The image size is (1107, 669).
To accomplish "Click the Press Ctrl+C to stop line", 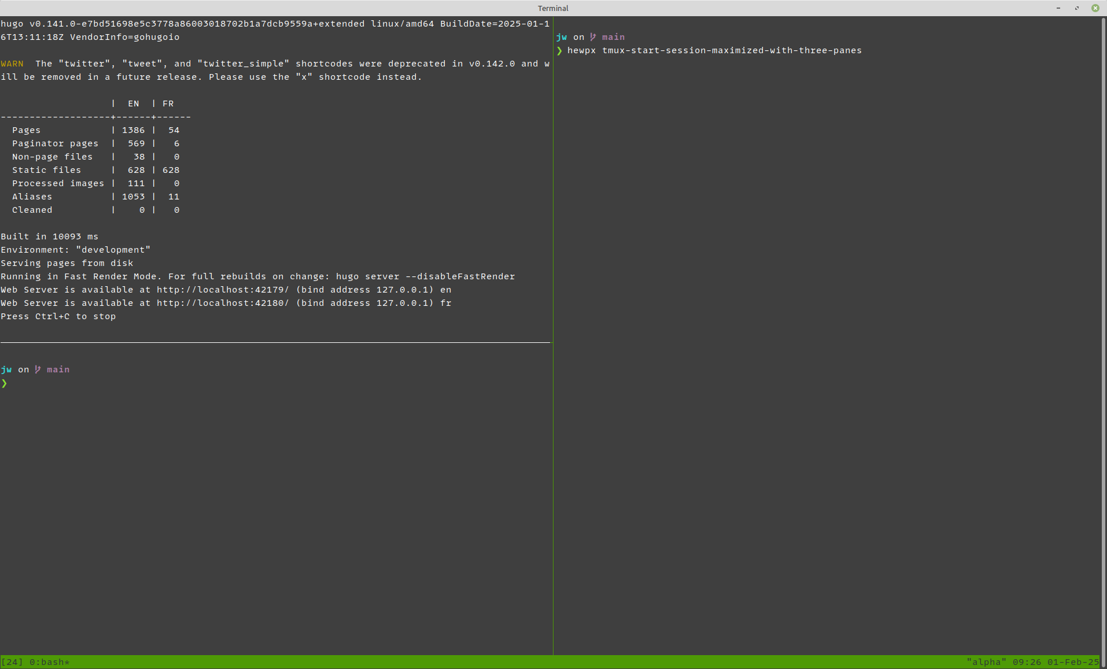I will (58, 316).
